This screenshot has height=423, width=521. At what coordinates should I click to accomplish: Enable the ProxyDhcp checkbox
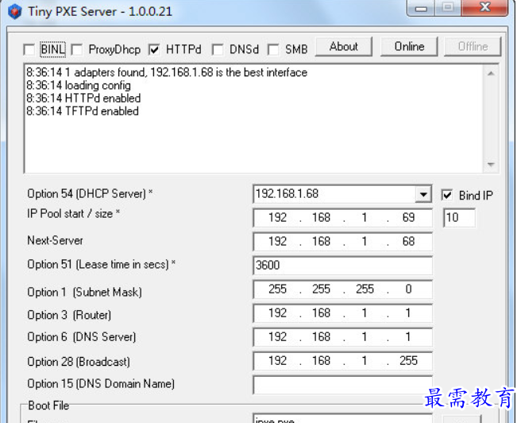(x=77, y=50)
